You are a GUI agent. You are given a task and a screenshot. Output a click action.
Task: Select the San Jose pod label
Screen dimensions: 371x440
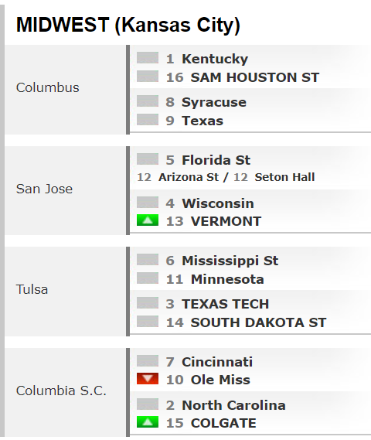pyautogui.click(x=44, y=189)
